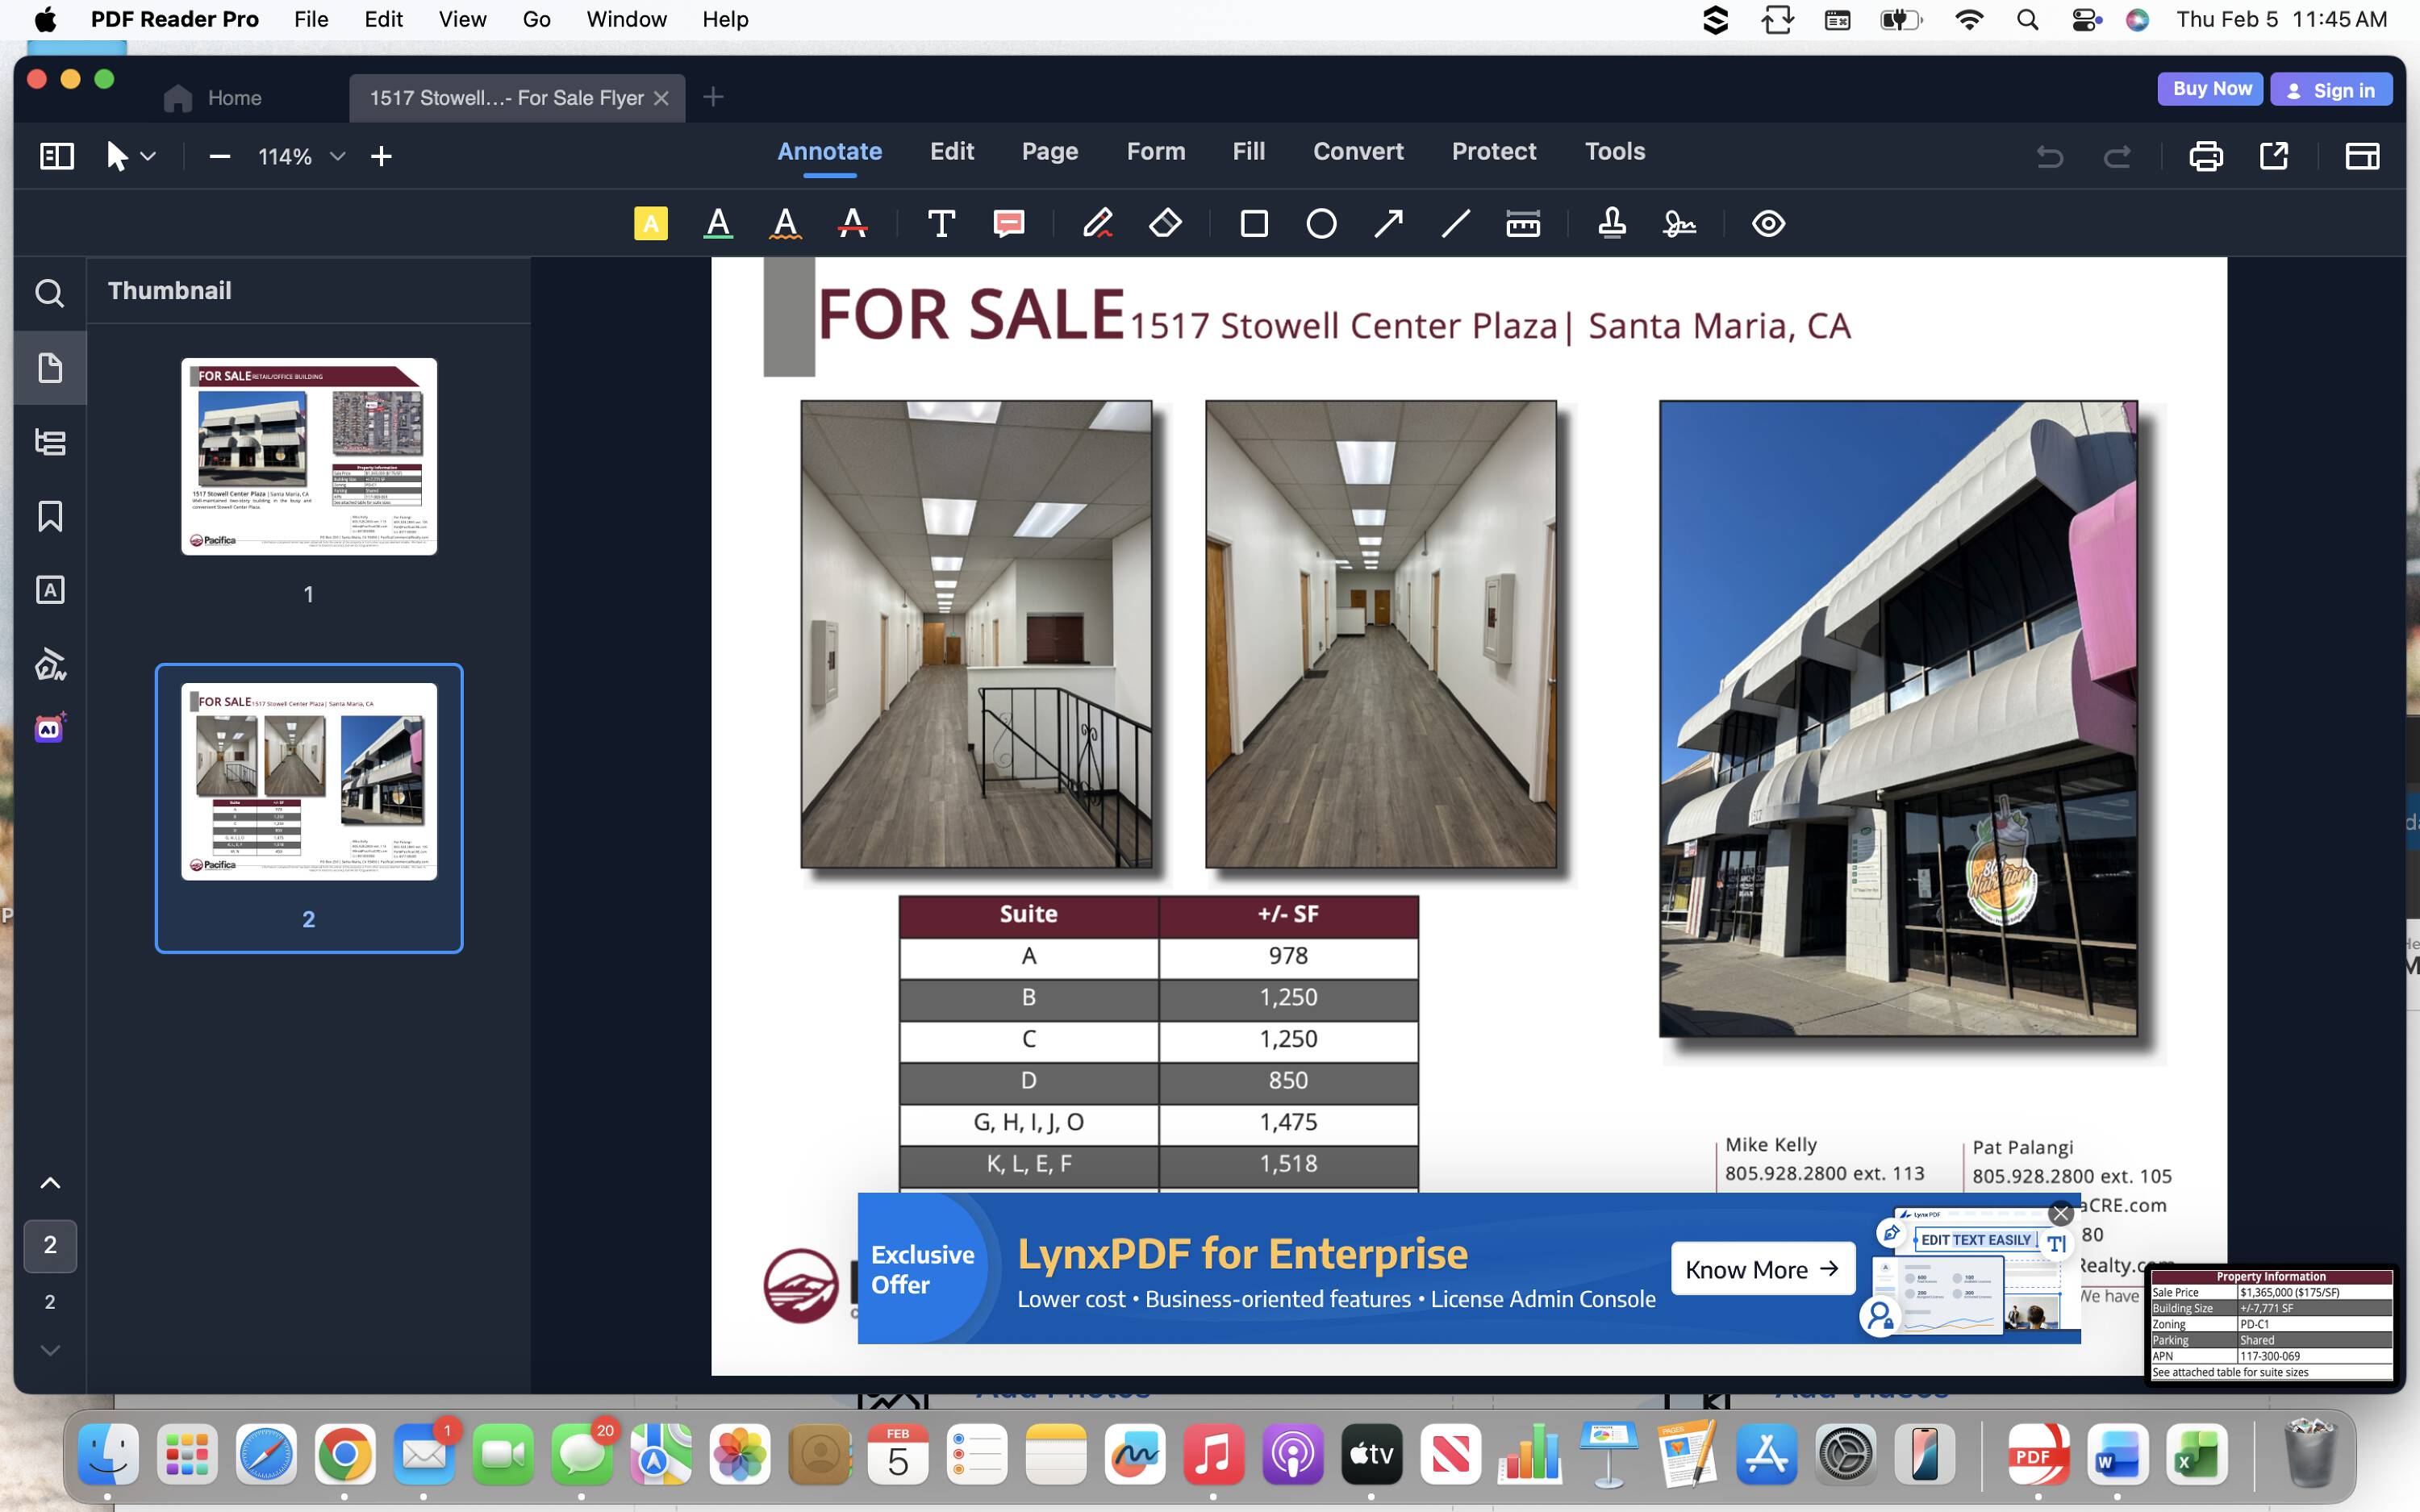Add a comment note annotation
Viewport: 2420px width, 1512px height.
[x=1008, y=223]
